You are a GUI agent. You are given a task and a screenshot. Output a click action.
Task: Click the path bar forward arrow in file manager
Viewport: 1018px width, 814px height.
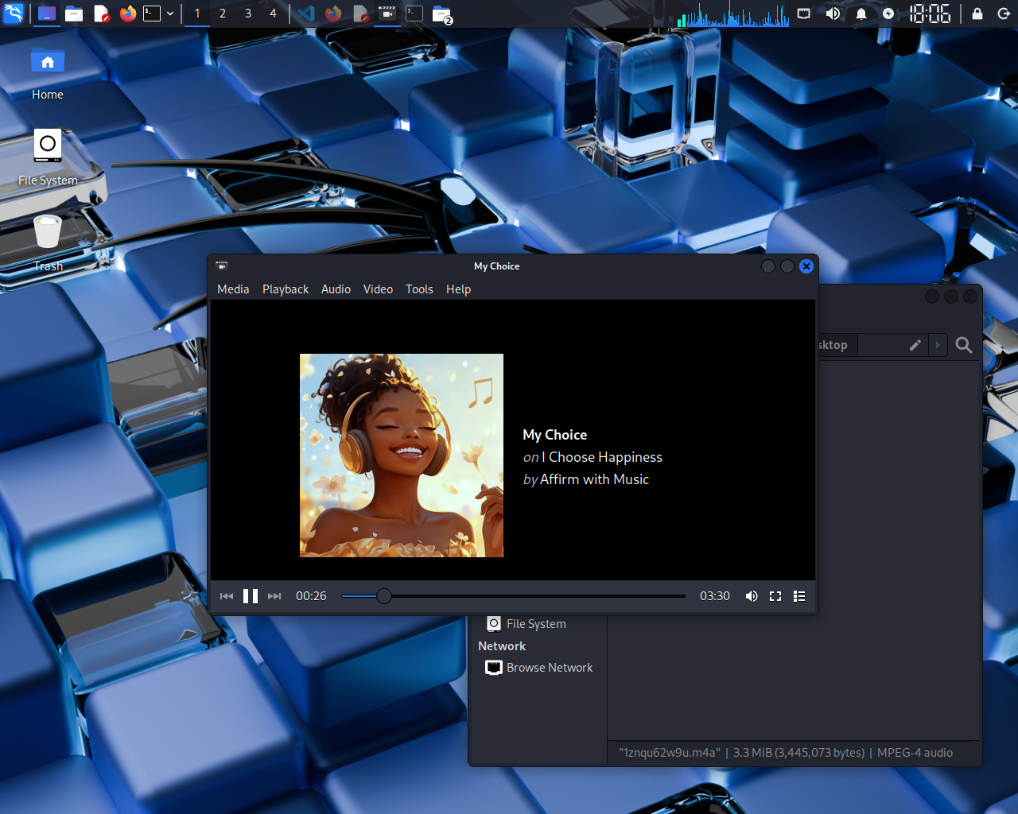click(x=938, y=345)
